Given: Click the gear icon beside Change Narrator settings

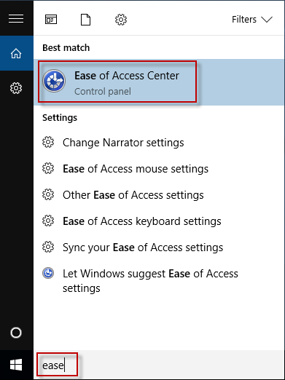Looking at the screenshot, I should point(48,142).
